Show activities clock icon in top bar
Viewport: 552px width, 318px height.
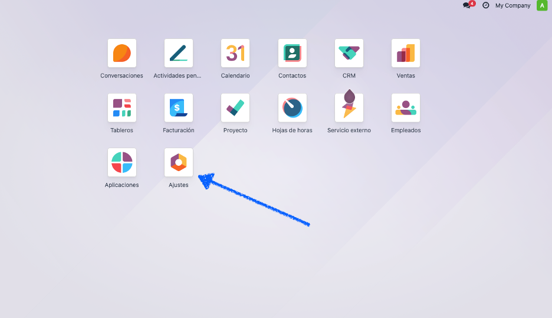[x=485, y=5]
